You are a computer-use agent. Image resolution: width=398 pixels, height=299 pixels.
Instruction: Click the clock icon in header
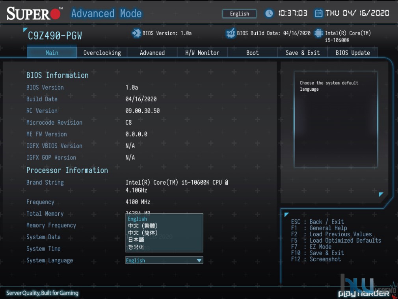click(x=269, y=13)
